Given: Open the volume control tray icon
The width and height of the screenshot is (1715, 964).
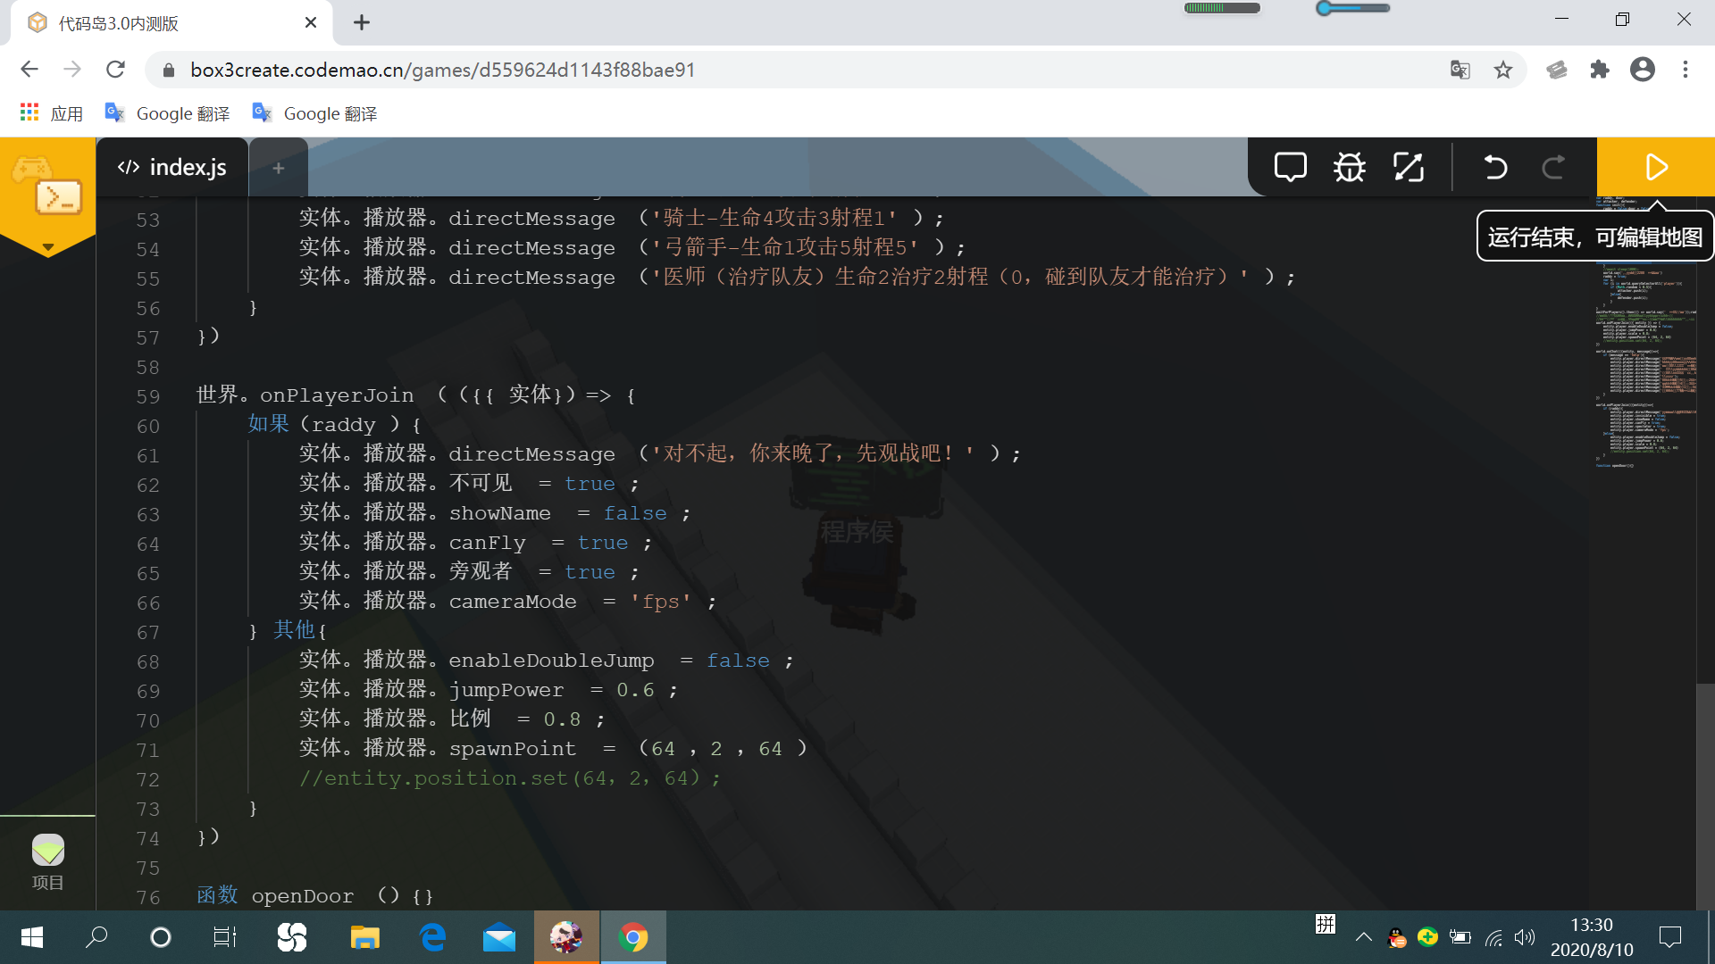Looking at the screenshot, I should coord(1525,937).
